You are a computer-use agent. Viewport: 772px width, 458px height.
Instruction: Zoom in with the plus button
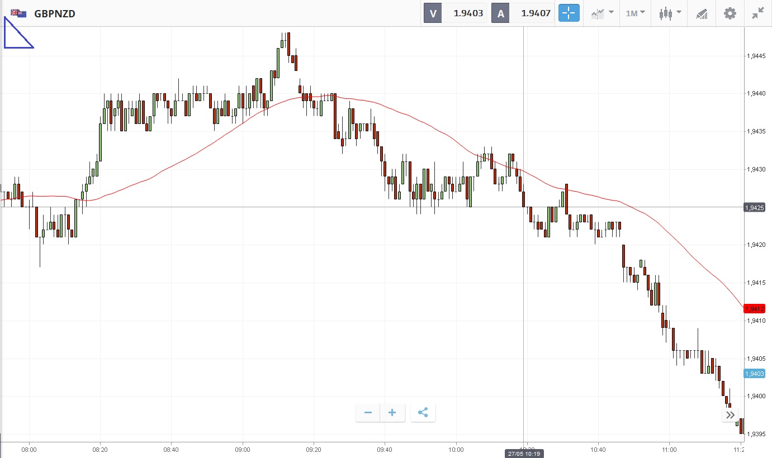coord(392,413)
